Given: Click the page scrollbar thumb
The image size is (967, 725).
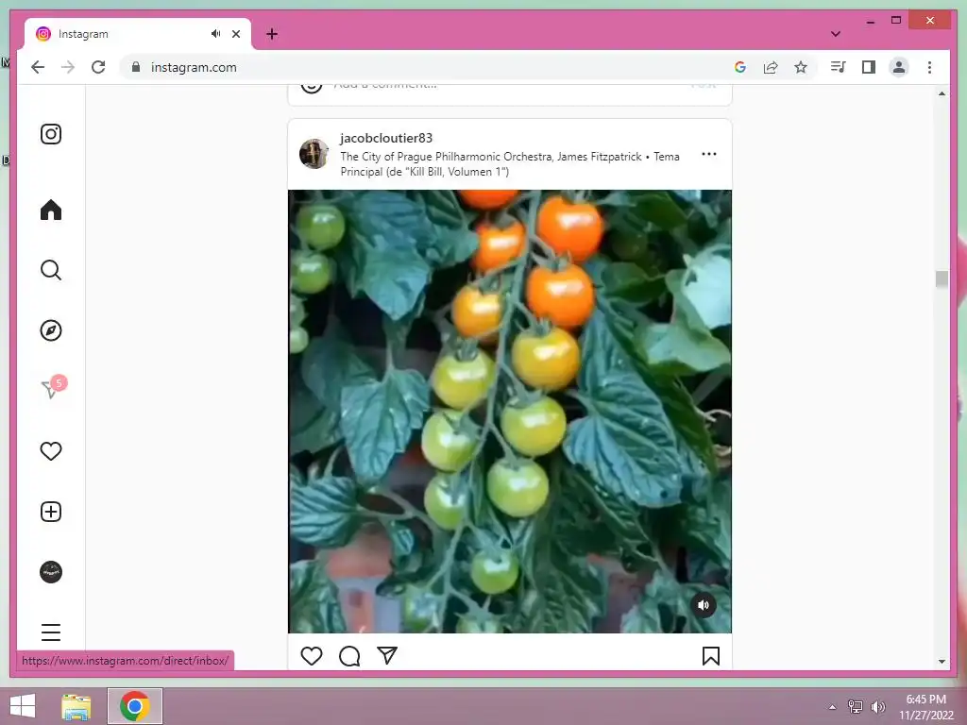Looking at the screenshot, I should (942, 278).
